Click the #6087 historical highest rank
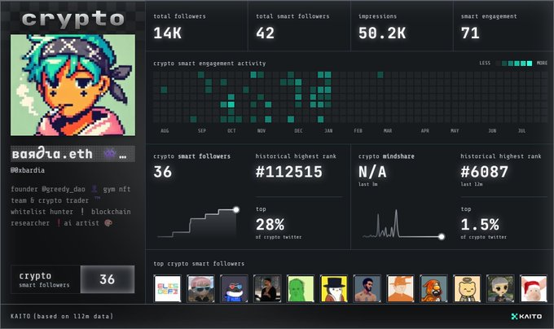554x329 pixels. click(x=485, y=172)
